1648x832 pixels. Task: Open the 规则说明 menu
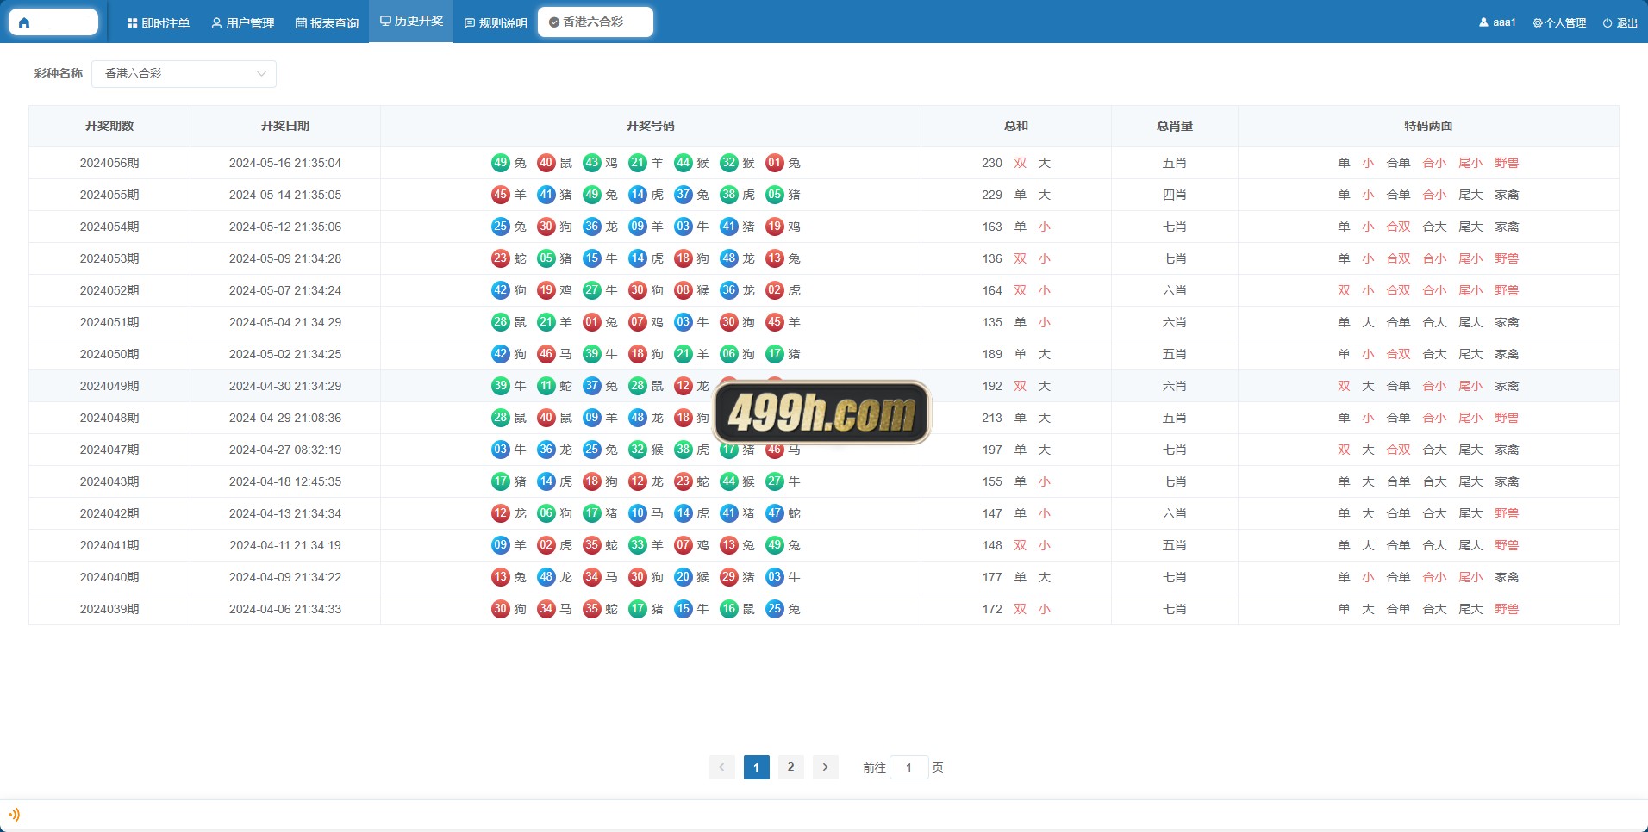496,23
